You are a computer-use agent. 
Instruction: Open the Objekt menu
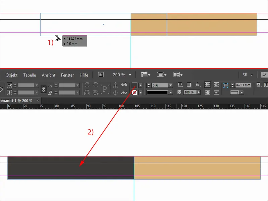pyautogui.click(x=11, y=75)
